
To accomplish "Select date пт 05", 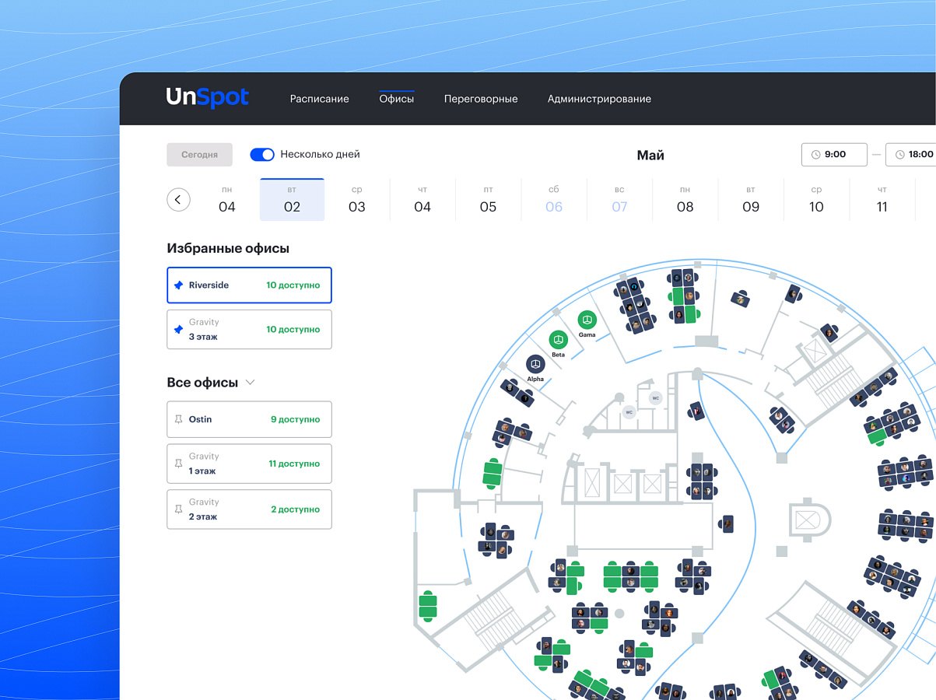I will click(x=488, y=200).
